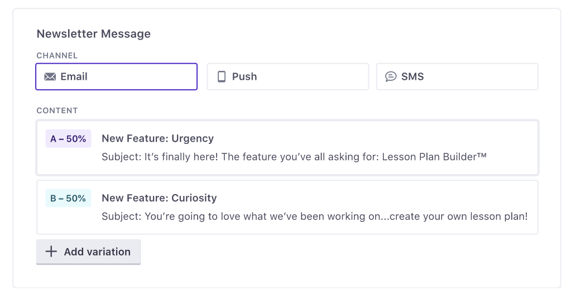Click the envelope icon in the Email channel
The width and height of the screenshot is (576, 299).
point(50,77)
